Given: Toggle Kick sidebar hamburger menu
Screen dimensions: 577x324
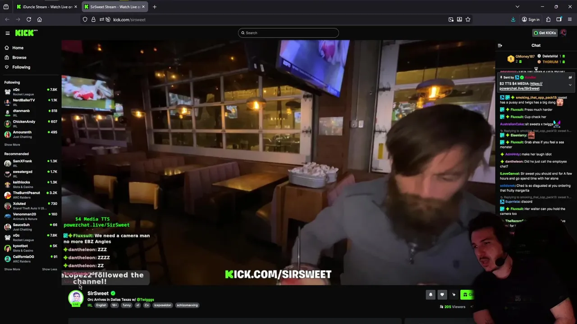Looking at the screenshot, I should tap(8, 33).
